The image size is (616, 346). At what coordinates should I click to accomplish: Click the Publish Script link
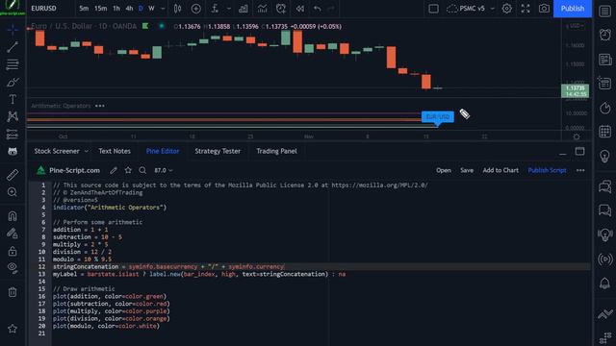547,170
